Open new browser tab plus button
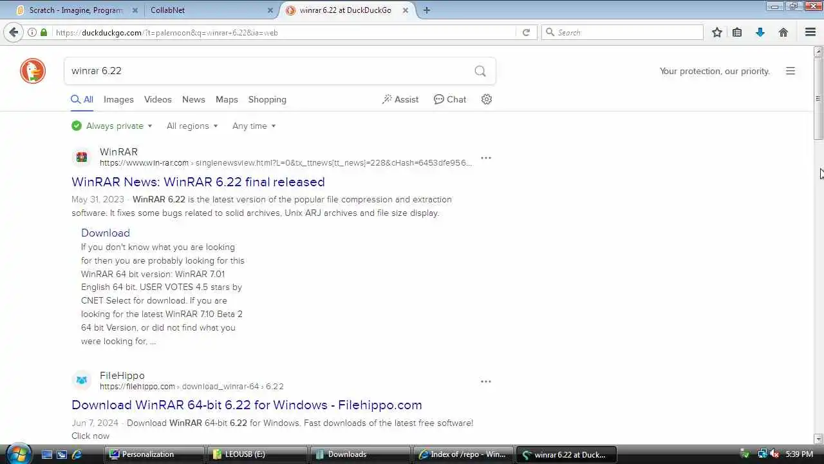 426,10
